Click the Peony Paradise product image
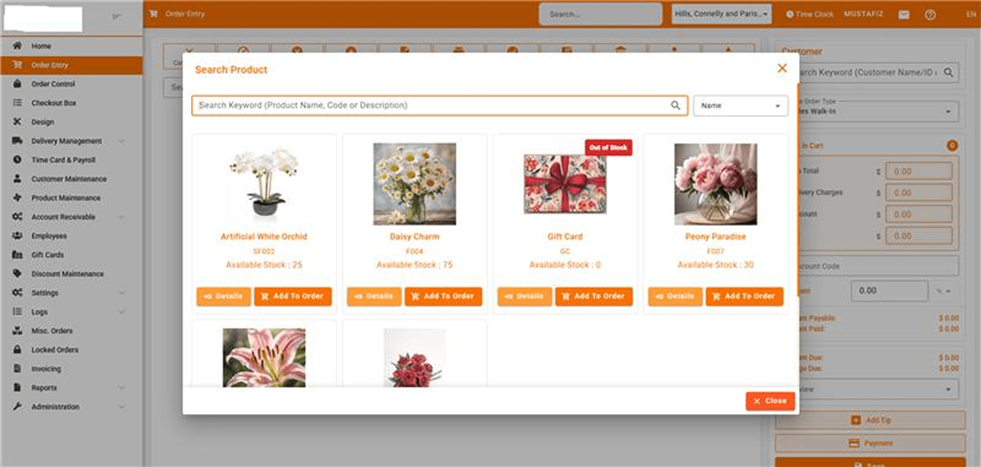Viewport: 981px width, 467px height. tap(715, 184)
